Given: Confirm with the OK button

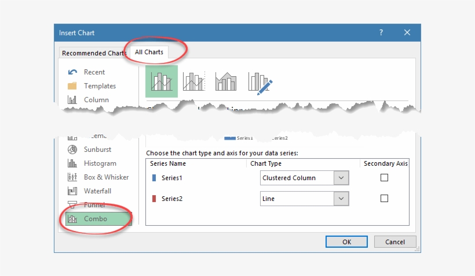Looking at the screenshot, I should 346,242.
